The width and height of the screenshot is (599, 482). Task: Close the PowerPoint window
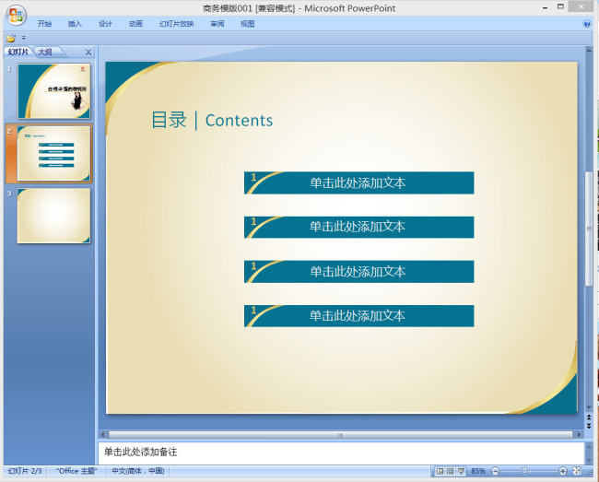pos(581,6)
